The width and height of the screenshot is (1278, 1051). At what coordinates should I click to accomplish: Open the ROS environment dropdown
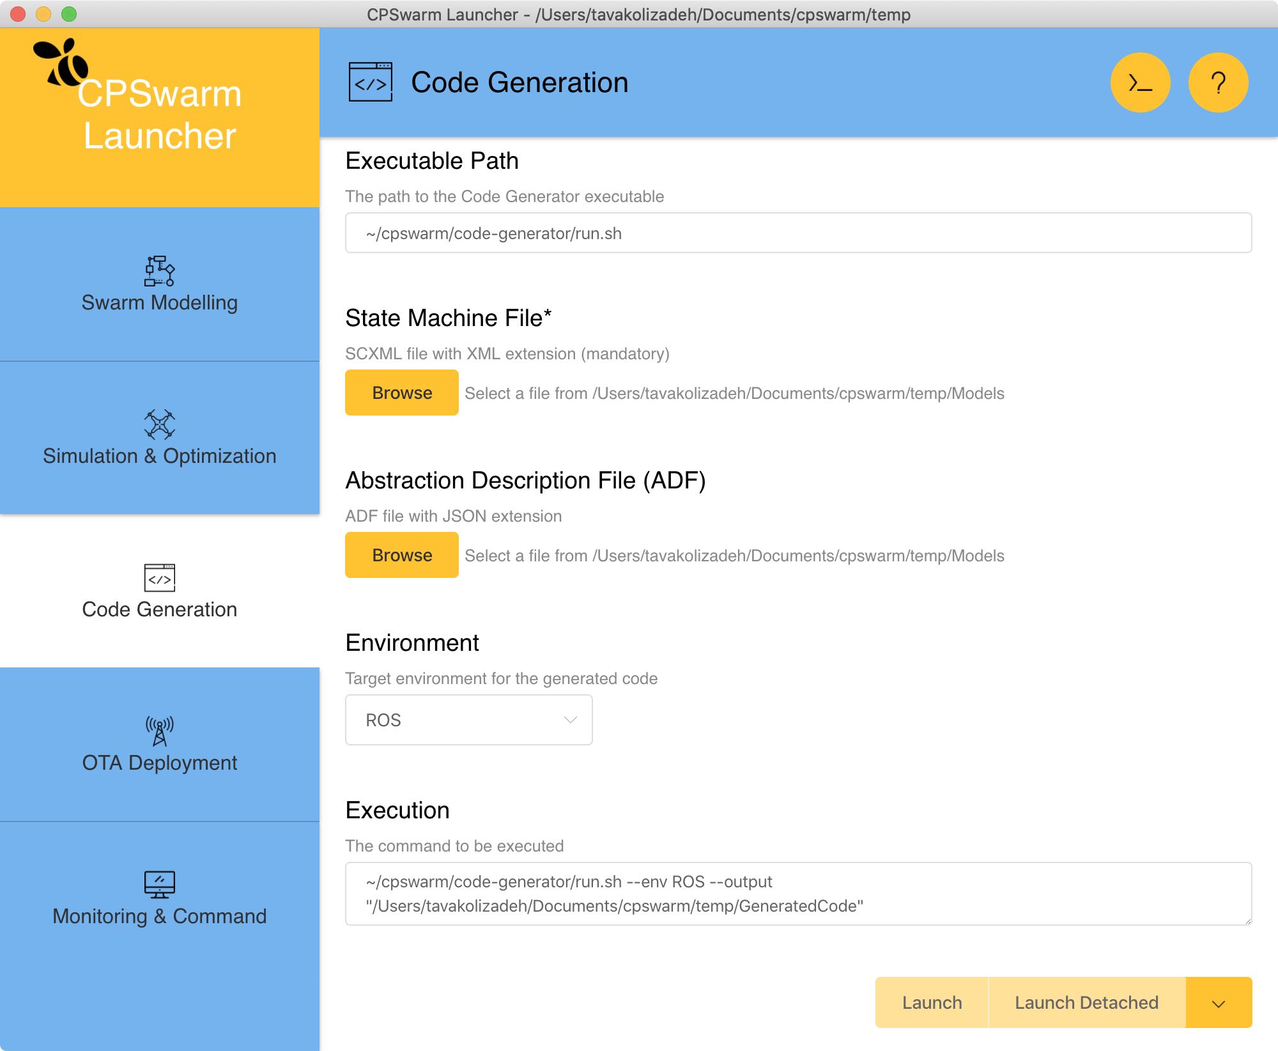tap(468, 720)
